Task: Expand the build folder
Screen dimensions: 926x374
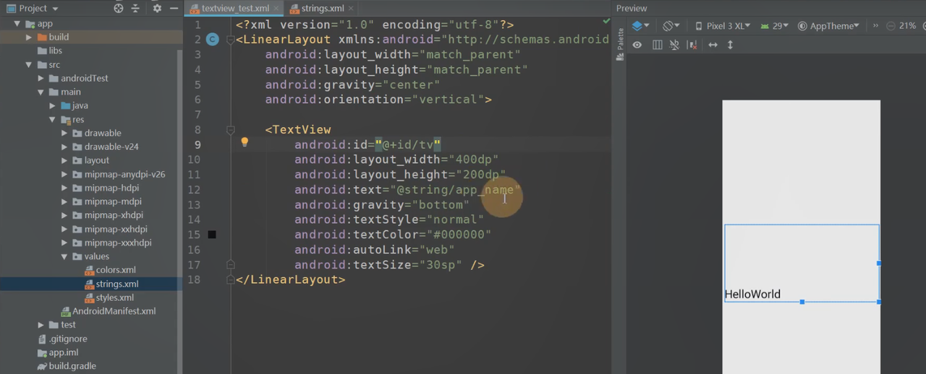Action: tap(30, 37)
